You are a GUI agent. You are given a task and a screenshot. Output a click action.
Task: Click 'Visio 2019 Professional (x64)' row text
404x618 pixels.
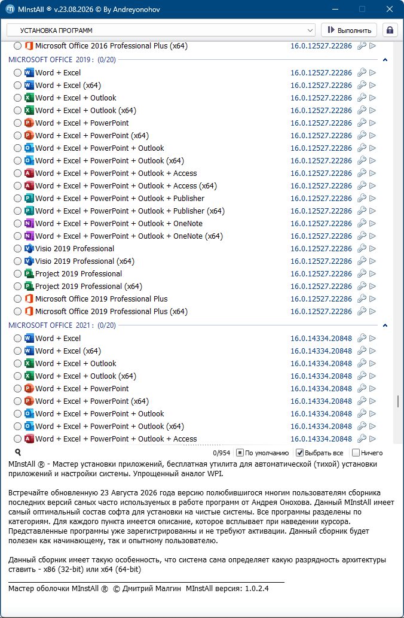[85, 261]
